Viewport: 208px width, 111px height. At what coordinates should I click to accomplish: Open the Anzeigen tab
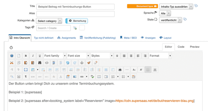[148, 38]
